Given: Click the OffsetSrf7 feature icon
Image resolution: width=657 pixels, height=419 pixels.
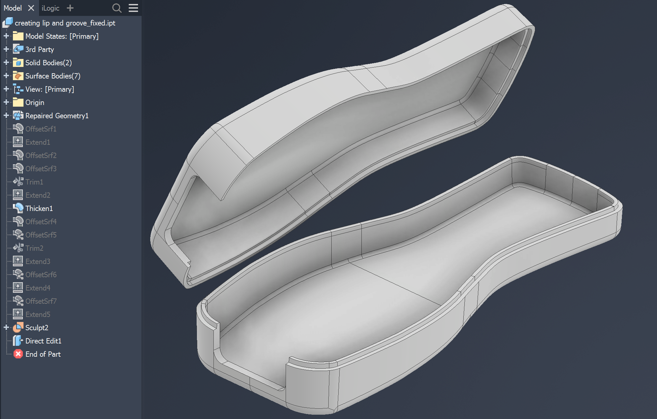Looking at the screenshot, I should tap(18, 301).
